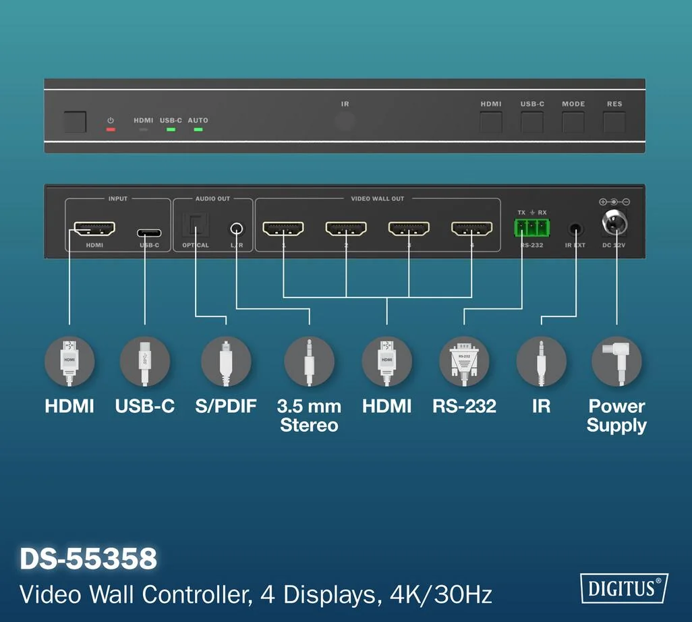Toggle the USB-C status LED
The image size is (692, 622).
pos(171,128)
